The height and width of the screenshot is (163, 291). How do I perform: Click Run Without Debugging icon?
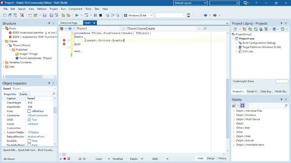(x=86, y=15)
